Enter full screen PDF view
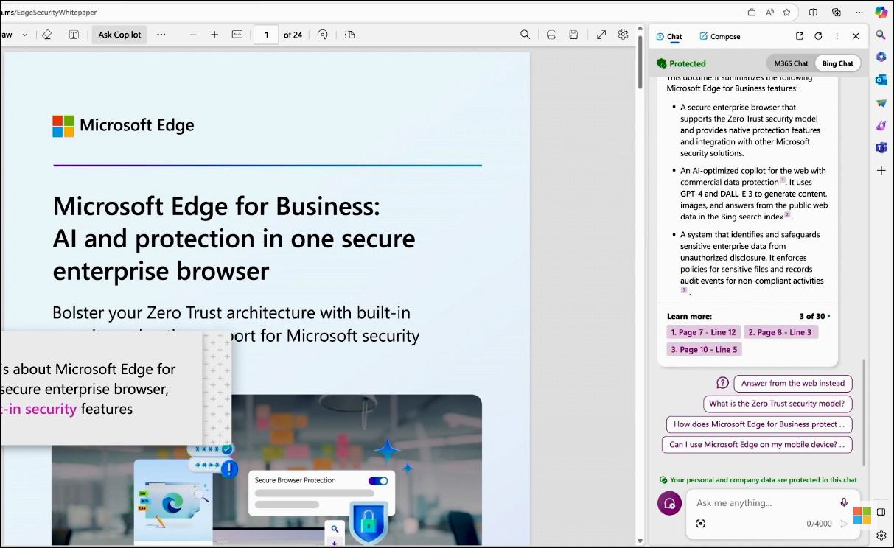The width and height of the screenshot is (894, 548). [601, 35]
